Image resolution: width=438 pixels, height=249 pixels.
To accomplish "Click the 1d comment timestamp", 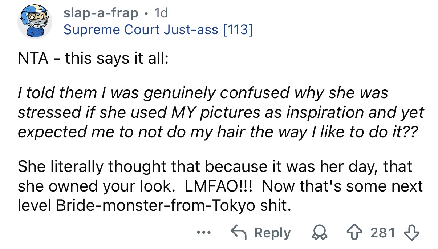I will point(161,13).
